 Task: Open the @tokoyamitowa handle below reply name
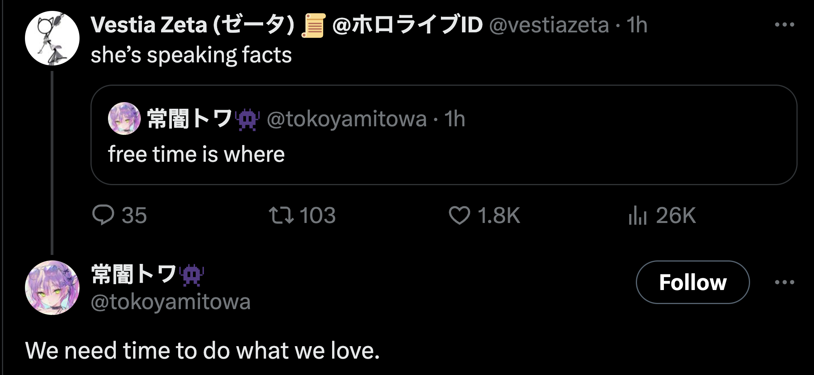[170, 302]
